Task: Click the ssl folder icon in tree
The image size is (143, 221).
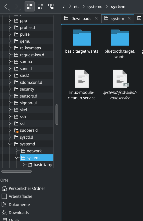Action: tap(16, 123)
